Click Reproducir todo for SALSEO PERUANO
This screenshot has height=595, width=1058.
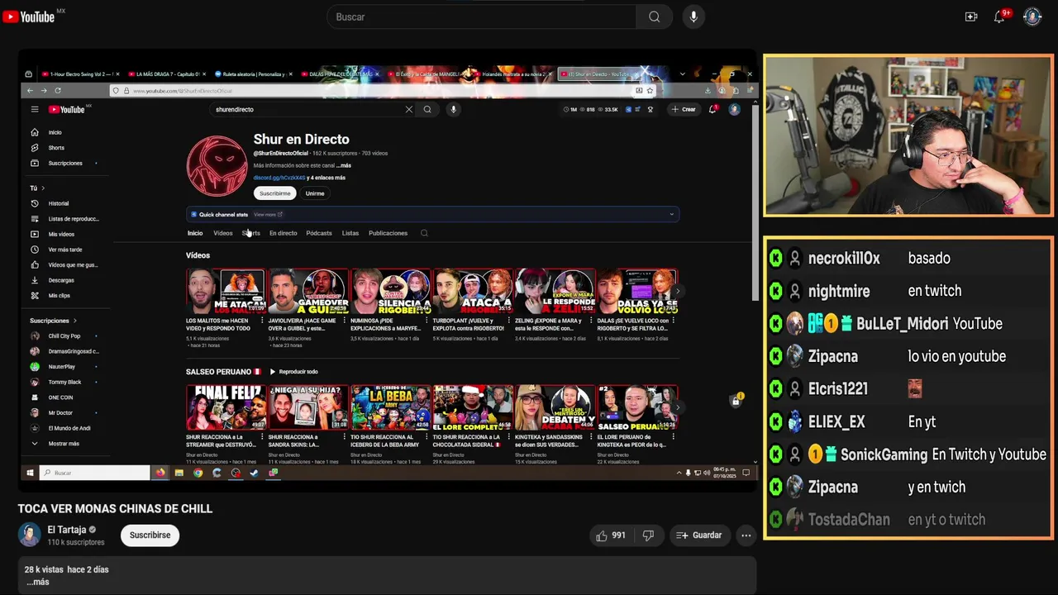[294, 372]
